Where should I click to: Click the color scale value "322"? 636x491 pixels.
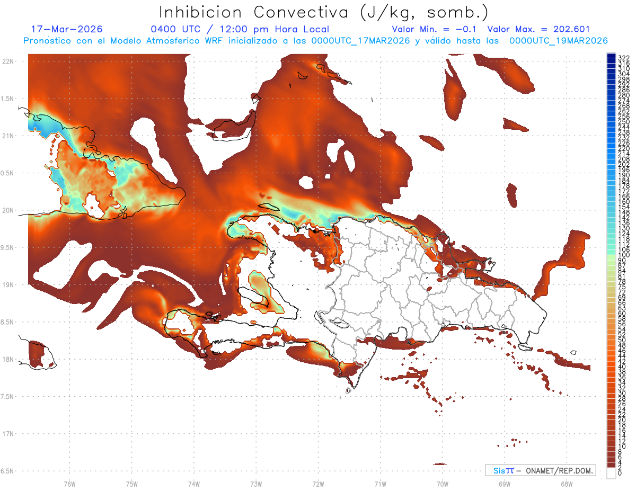[x=623, y=58]
